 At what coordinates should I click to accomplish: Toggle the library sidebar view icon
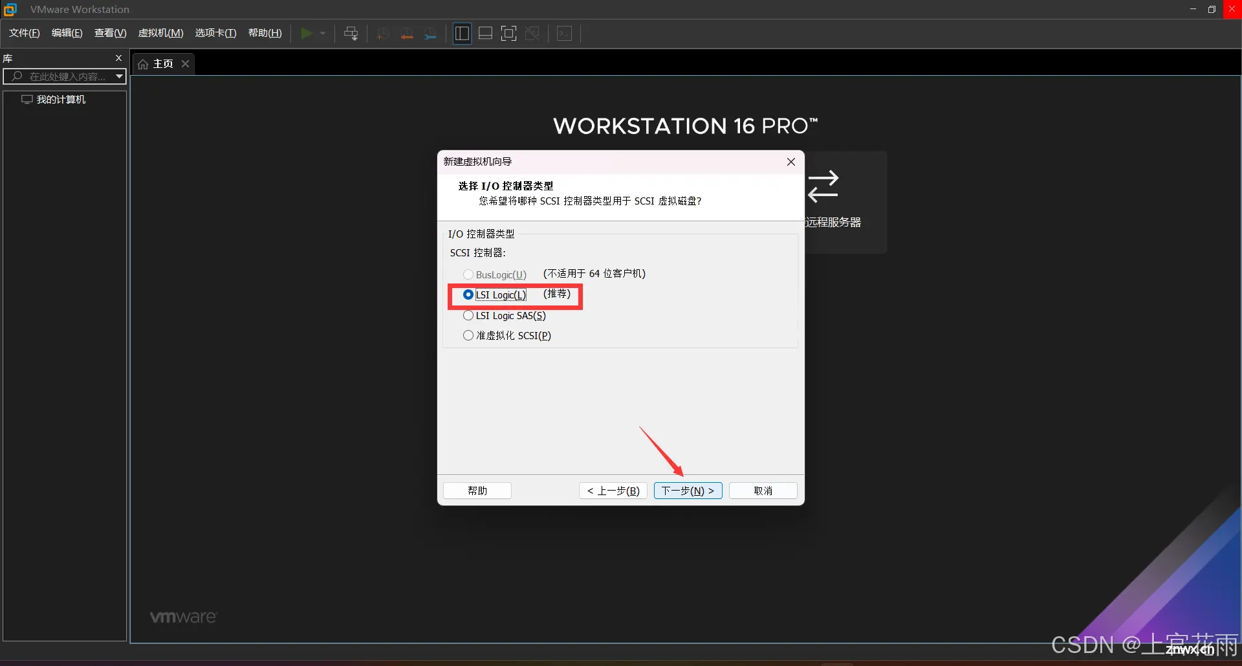coord(462,34)
